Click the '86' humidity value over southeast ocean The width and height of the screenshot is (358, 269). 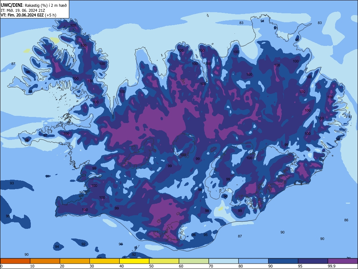coord(346,220)
